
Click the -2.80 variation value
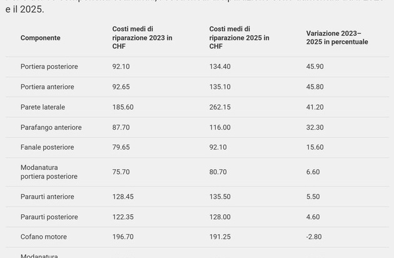[x=314, y=237]
